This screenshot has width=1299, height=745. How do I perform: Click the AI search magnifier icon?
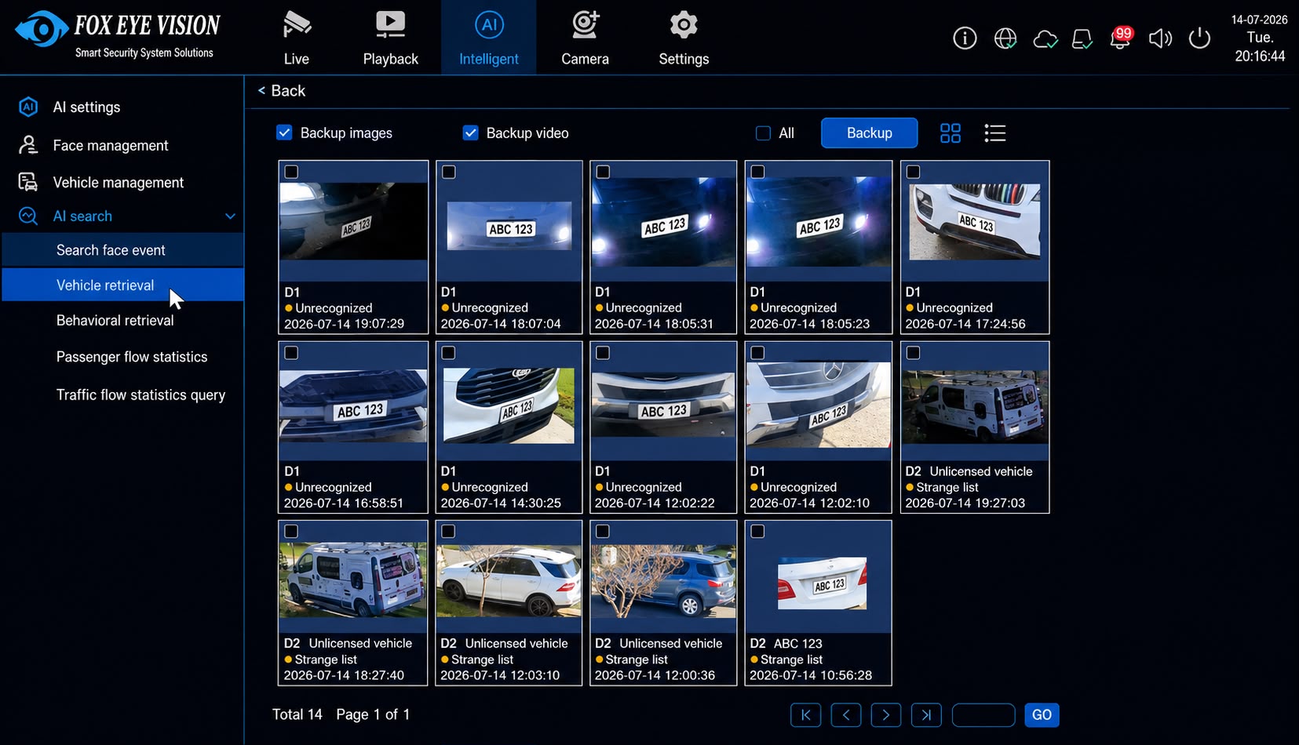[x=28, y=216]
